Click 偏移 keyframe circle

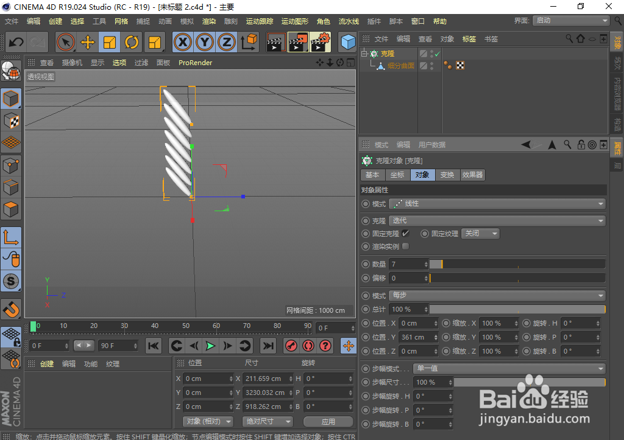coord(366,278)
